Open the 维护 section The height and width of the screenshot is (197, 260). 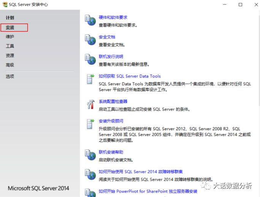tap(10, 36)
